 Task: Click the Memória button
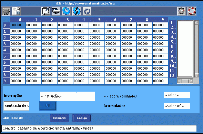coord(59,118)
